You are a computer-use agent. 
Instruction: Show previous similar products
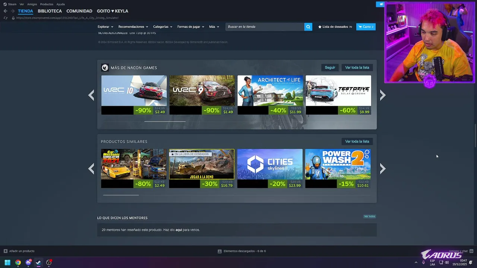(x=91, y=169)
